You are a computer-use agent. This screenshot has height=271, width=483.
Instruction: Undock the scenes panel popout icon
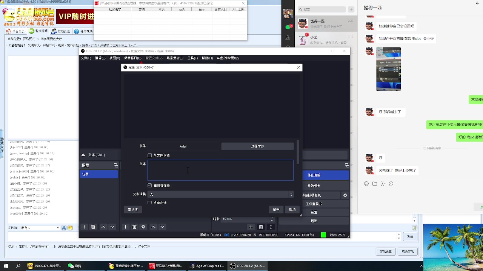coord(116,165)
